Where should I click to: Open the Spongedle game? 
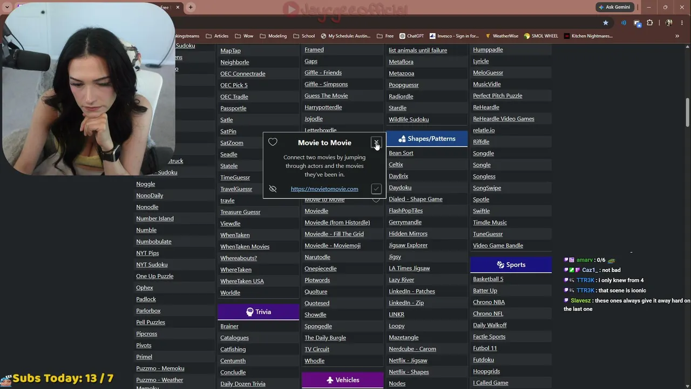318,326
